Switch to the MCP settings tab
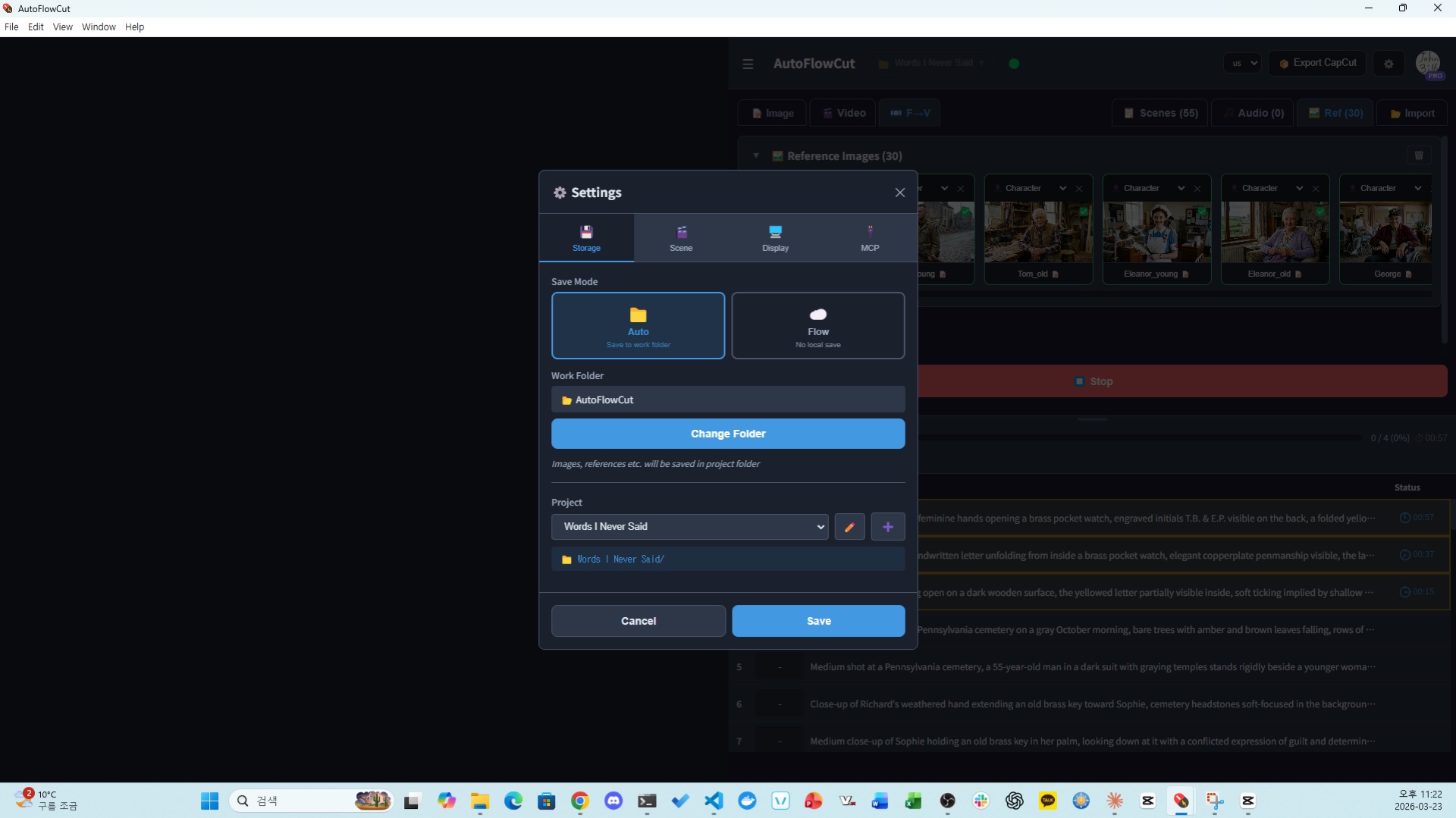Screen dimensions: 1456x818 (870, 238)
